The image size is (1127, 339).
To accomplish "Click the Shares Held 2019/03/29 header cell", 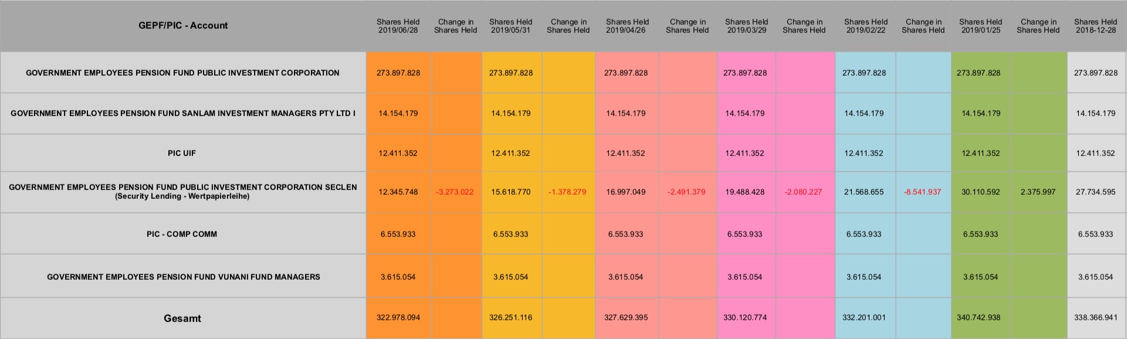I will click(x=746, y=26).
